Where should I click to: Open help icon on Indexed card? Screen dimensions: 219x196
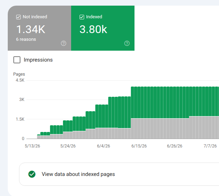(x=127, y=43)
